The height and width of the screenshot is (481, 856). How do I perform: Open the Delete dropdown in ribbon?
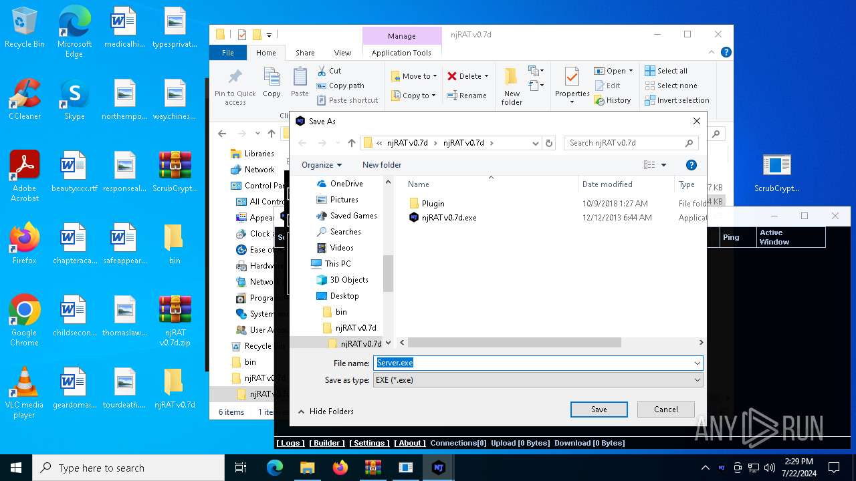[x=467, y=76]
